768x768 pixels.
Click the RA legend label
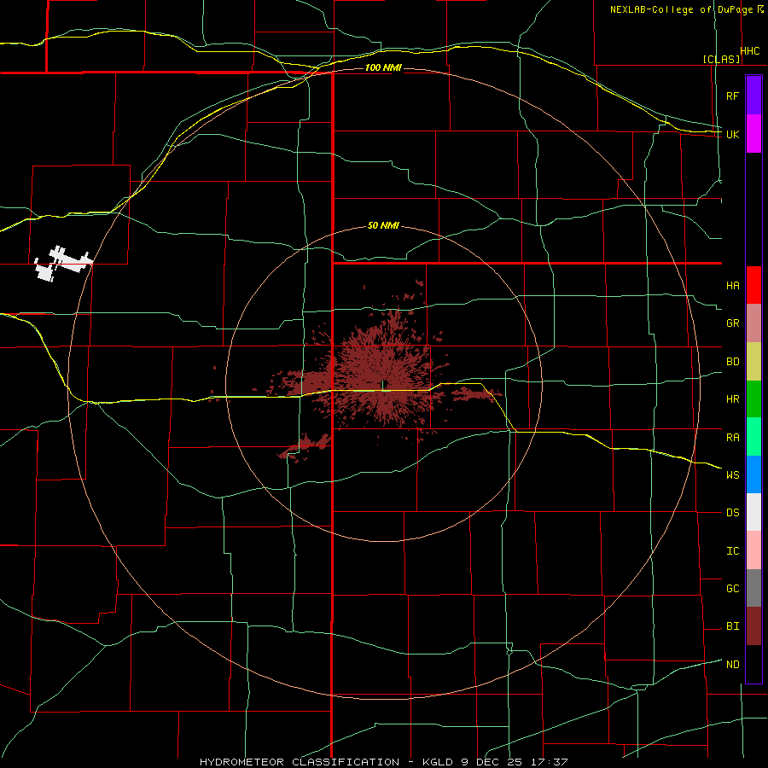click(732, 437)
